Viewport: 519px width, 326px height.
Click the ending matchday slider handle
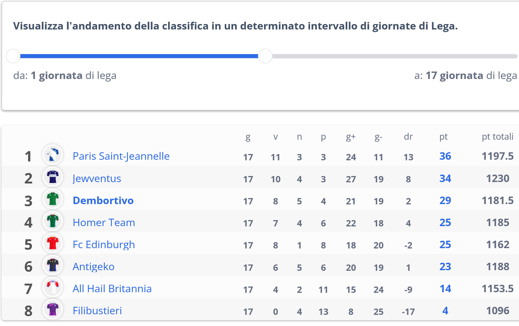coord(265,56)
